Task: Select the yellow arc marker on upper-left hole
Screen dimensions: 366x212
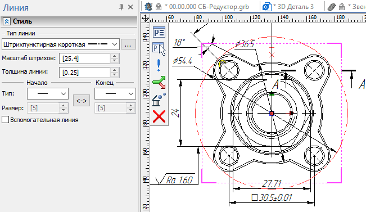Action: tap(222, 63)
